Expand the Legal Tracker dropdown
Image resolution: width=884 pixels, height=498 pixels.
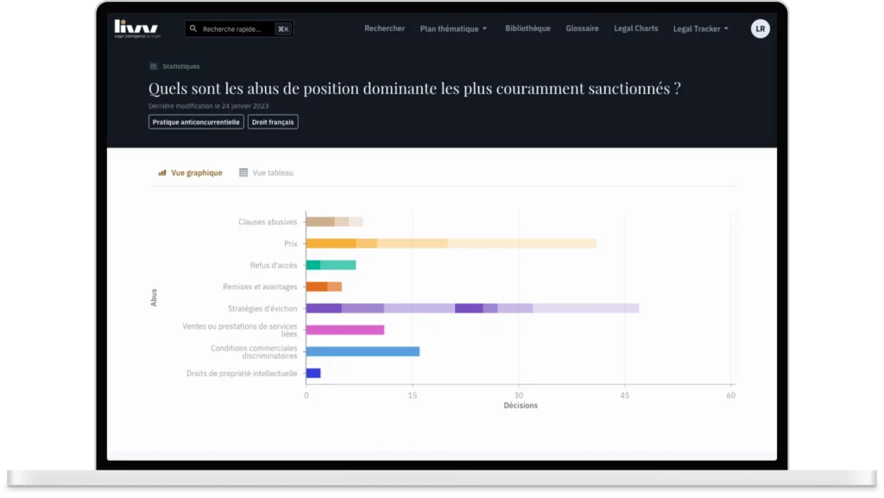[700, 28]
